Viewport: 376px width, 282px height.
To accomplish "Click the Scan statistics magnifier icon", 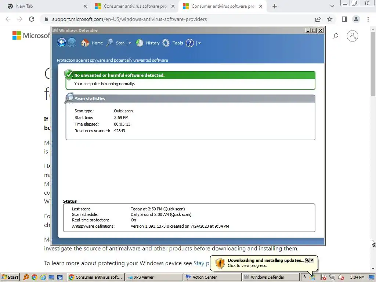I will (x=69, y=98).
